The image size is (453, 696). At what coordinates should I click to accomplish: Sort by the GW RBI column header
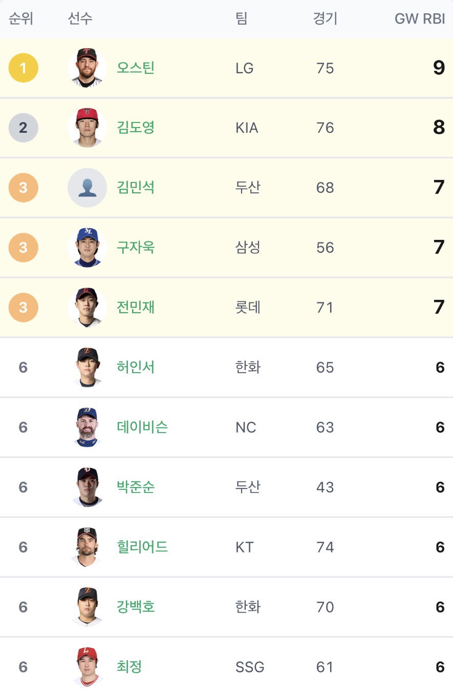[x=420, y=19]
